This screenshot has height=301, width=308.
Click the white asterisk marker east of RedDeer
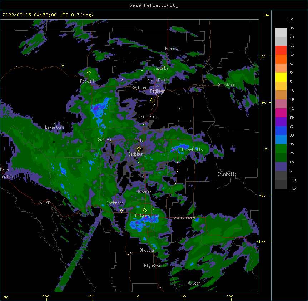coord(179,108)
